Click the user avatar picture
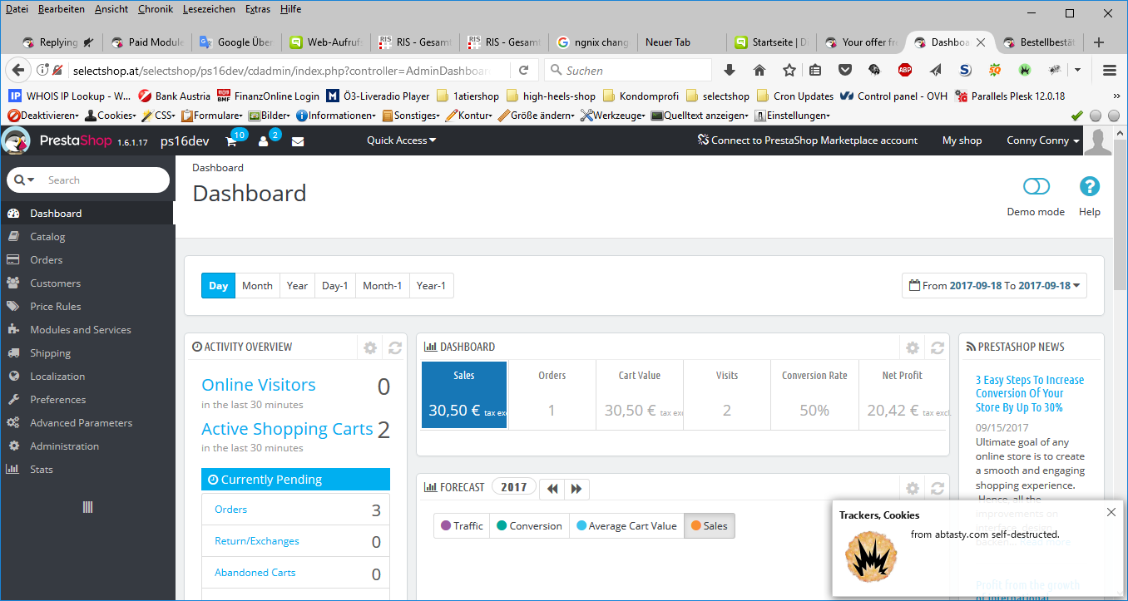This screenshot has width=1128, height=601. [x=1098, y=141]
